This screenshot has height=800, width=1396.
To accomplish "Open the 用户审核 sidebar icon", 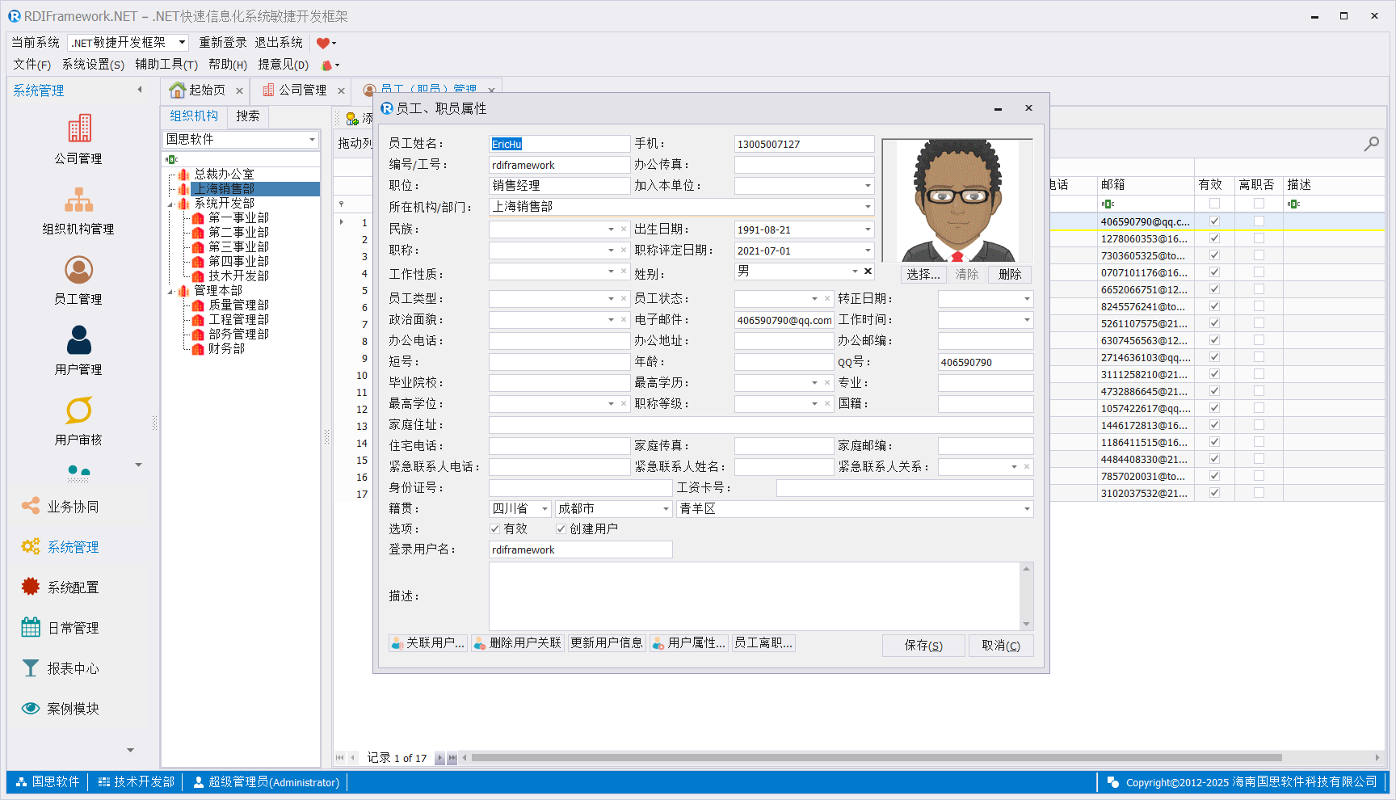I will pyautogui.click(x=79, y=411).
